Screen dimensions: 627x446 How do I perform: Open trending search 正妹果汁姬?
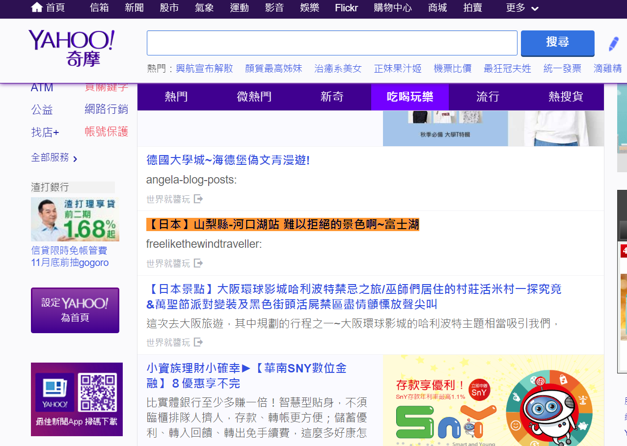tap(398, 69)
